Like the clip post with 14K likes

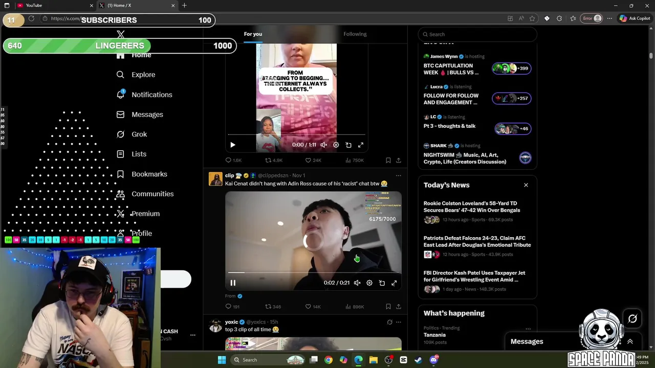(x=313, y=307)
